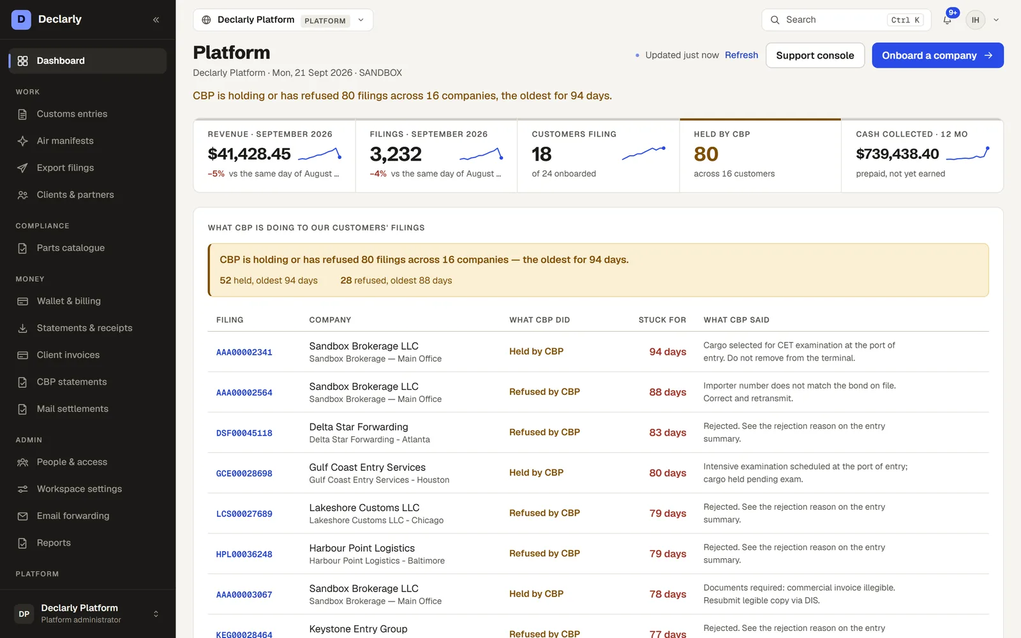Click the search magnifier icon
1021x638 pixels.
tap(775, 20)
